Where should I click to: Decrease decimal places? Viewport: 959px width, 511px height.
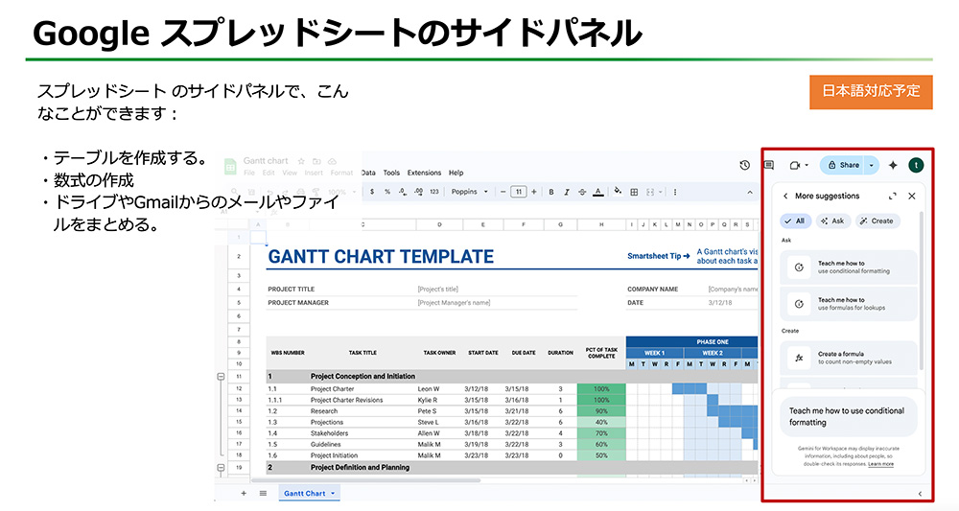click(403, 192)
